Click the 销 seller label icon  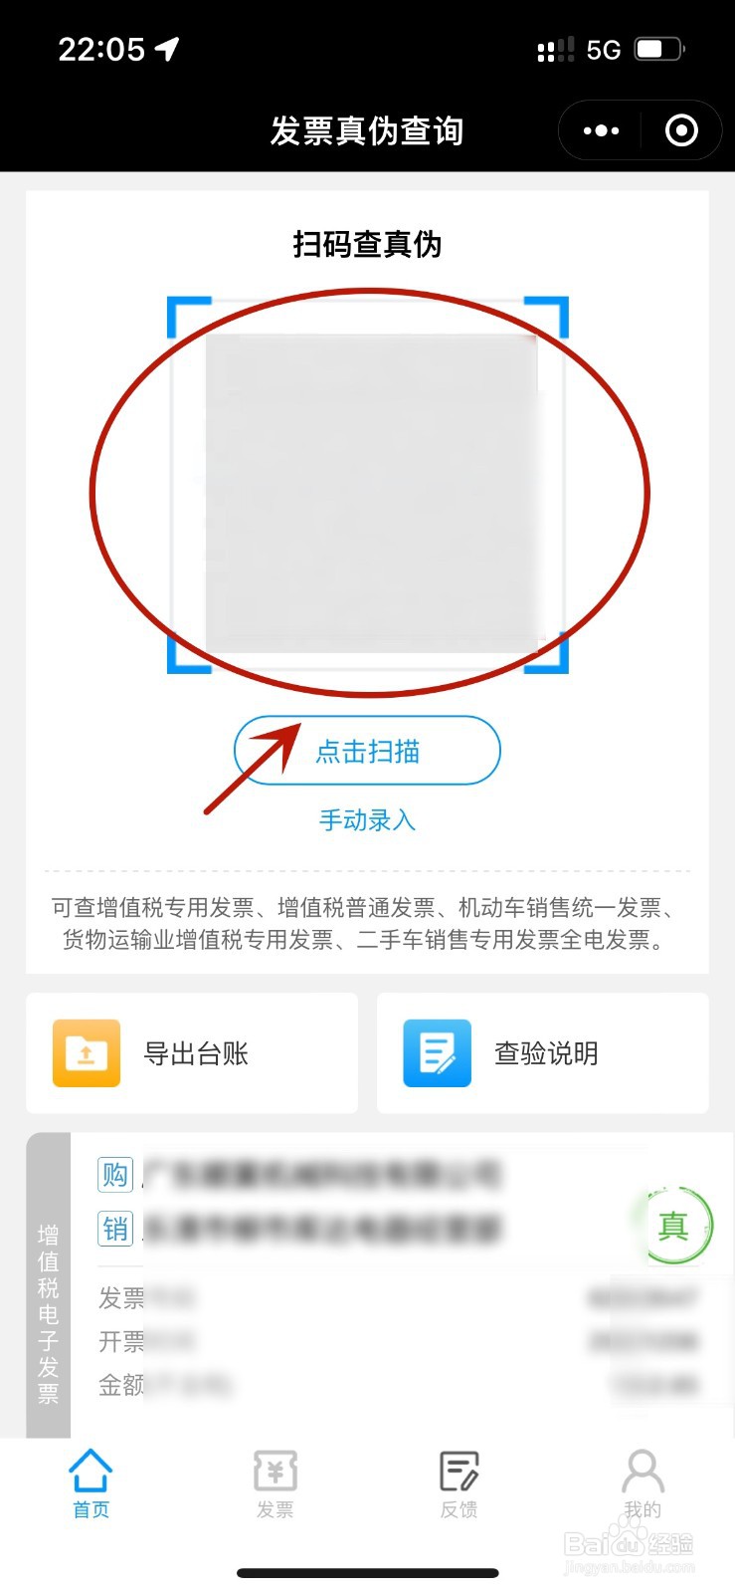(x=115, y=1229)
